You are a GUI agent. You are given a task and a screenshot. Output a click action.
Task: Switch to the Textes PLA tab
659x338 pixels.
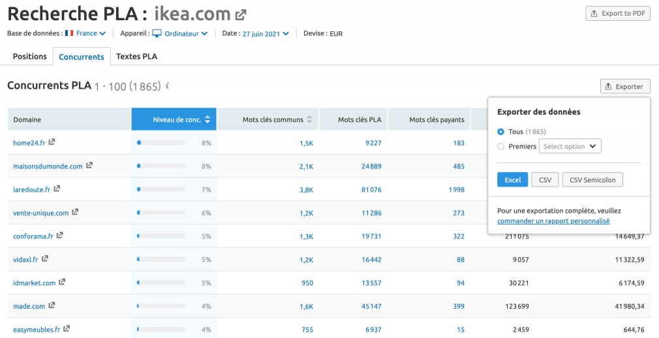pos(136,56)
